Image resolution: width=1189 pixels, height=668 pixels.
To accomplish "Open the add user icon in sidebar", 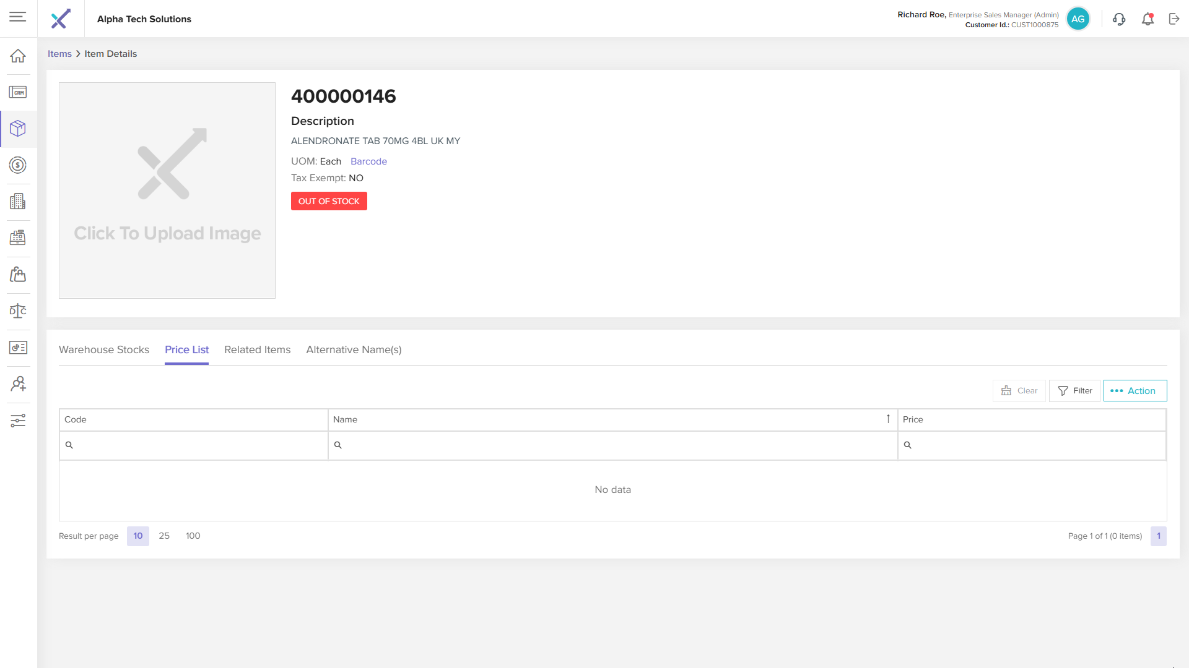I will click(18, 384).
